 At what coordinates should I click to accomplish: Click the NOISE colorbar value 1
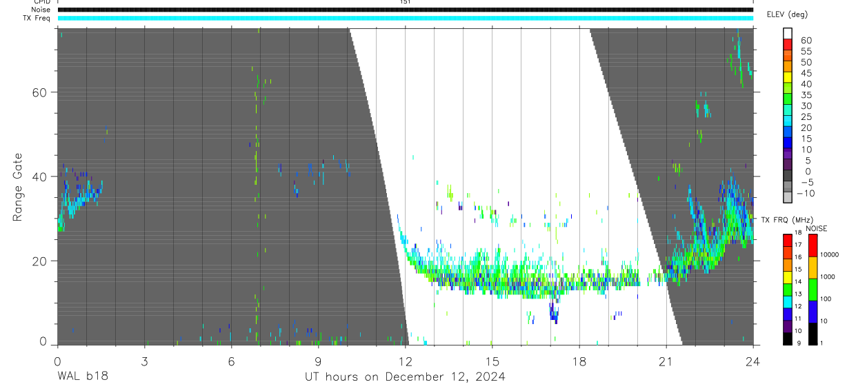(x=822, y=342)
